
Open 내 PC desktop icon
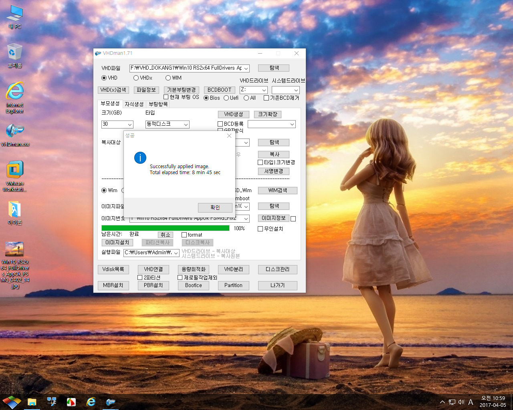[15, 17]
